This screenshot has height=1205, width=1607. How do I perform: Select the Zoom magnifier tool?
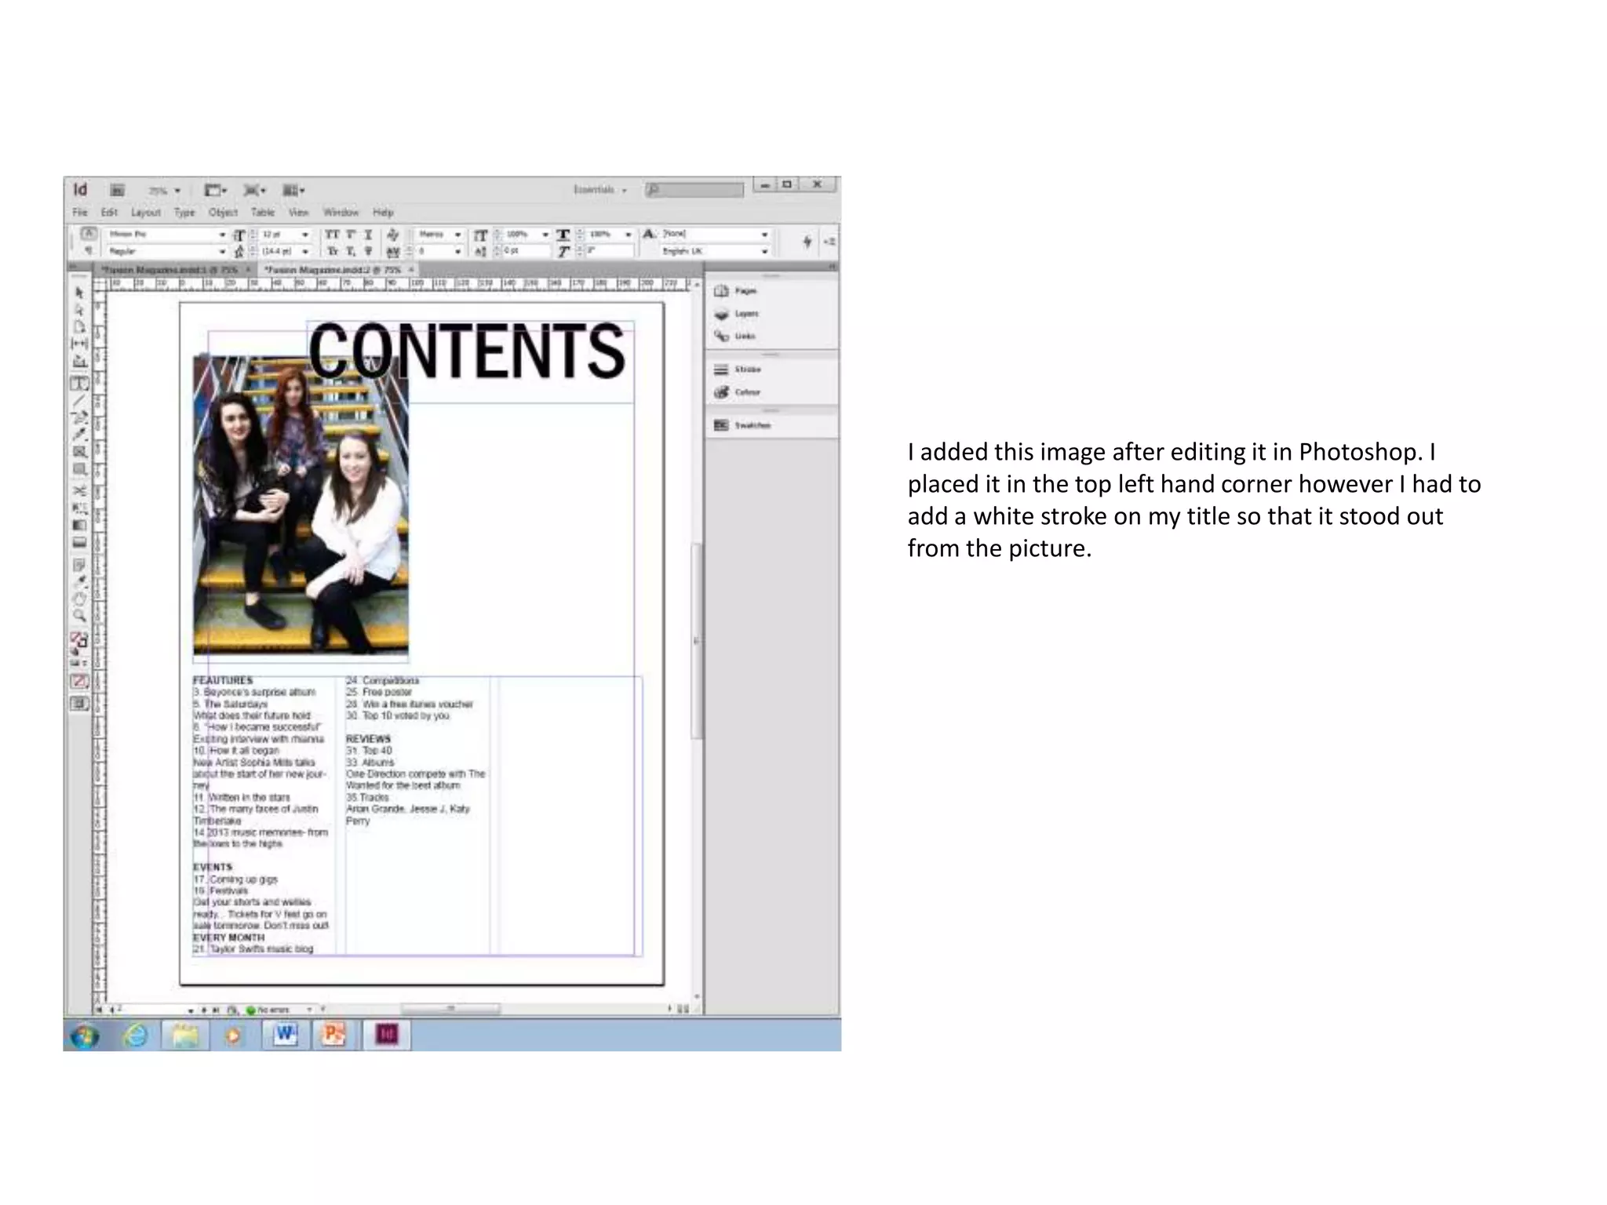pyautogui.click(x=79, y=617)
